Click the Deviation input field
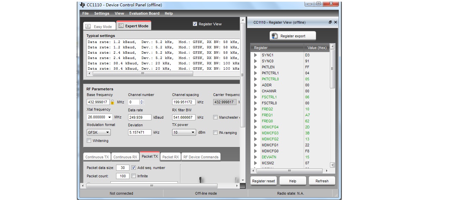 click(x=140, y=132)
